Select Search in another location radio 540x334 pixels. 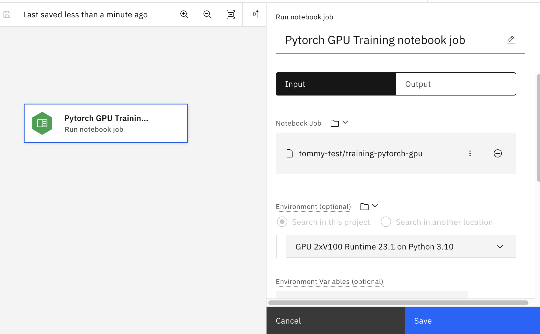(x=386, y=222)
